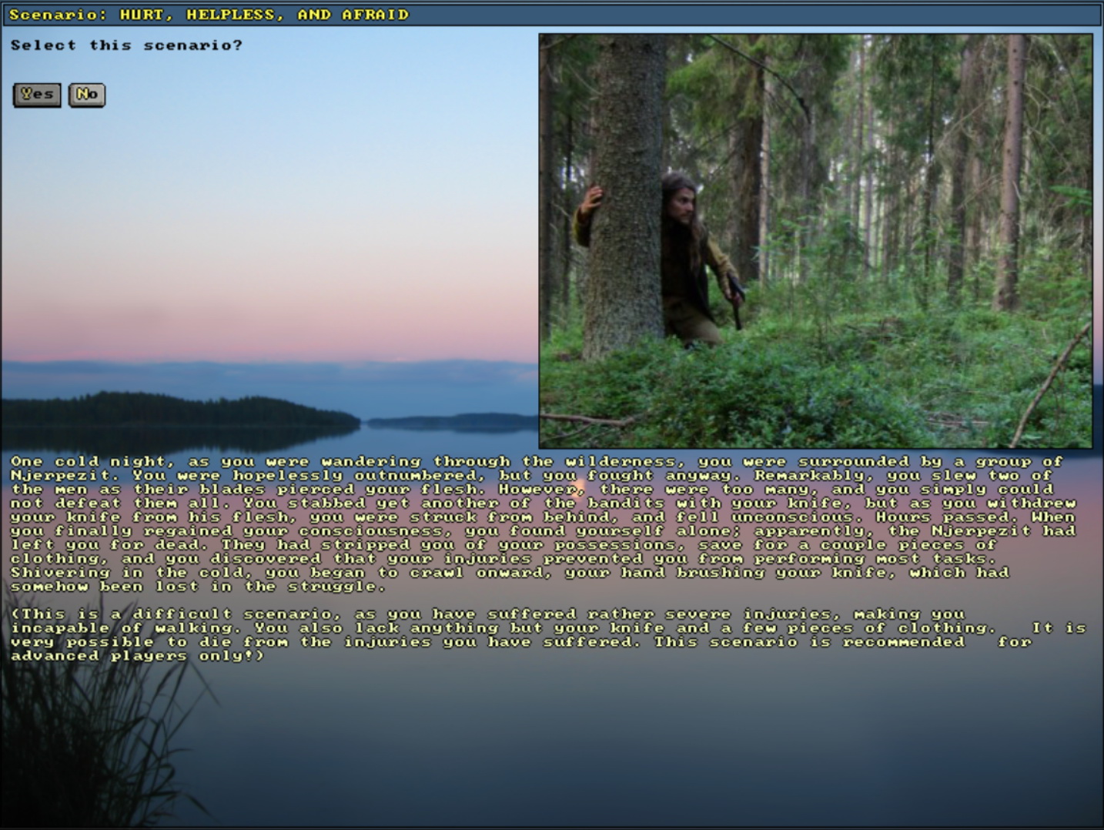The height and width of the screenshot is (830, 1104).
Task: Click the last story line 'somehow been lost in the struggle.'
Action: coord(197,587)
